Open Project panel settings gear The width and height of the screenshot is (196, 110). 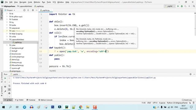[x=33, y=10]
